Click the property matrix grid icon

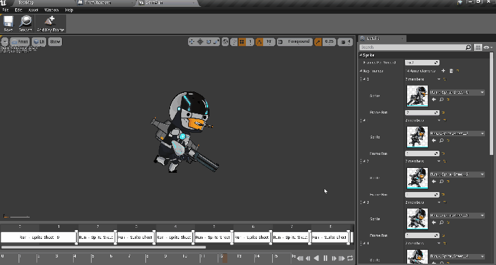coord(478,47)
